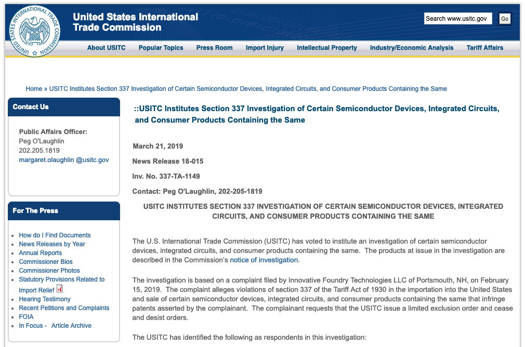View Commissioner Bios
This screenshot has height=347, width=525.
pyautogui.click(x=46, y=261)
